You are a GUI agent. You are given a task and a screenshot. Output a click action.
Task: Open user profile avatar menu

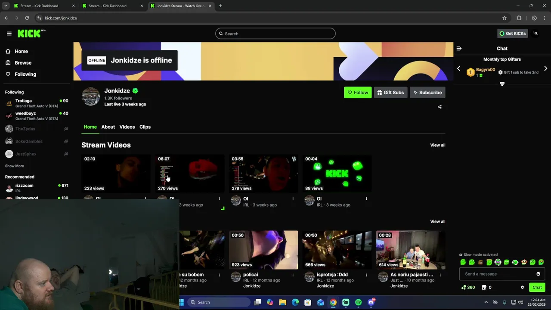pyautogui.click(x=535, y=34)
